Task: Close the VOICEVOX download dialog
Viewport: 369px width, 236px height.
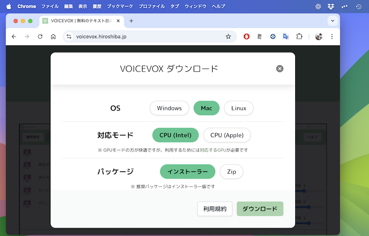Action: (x=280, y=68)
